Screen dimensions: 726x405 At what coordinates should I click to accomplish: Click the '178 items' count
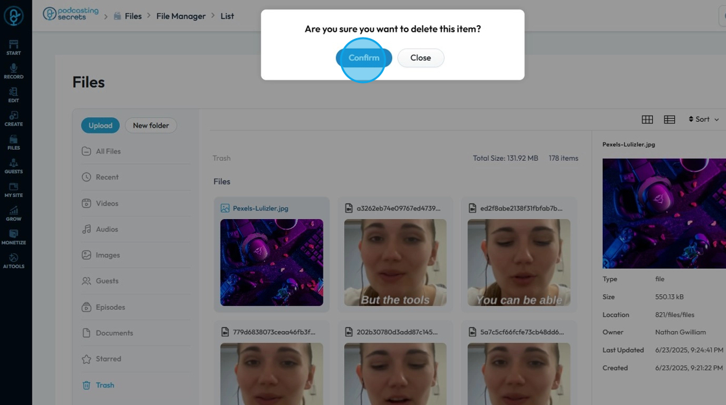pyautogui.click(x=563, y=158)
